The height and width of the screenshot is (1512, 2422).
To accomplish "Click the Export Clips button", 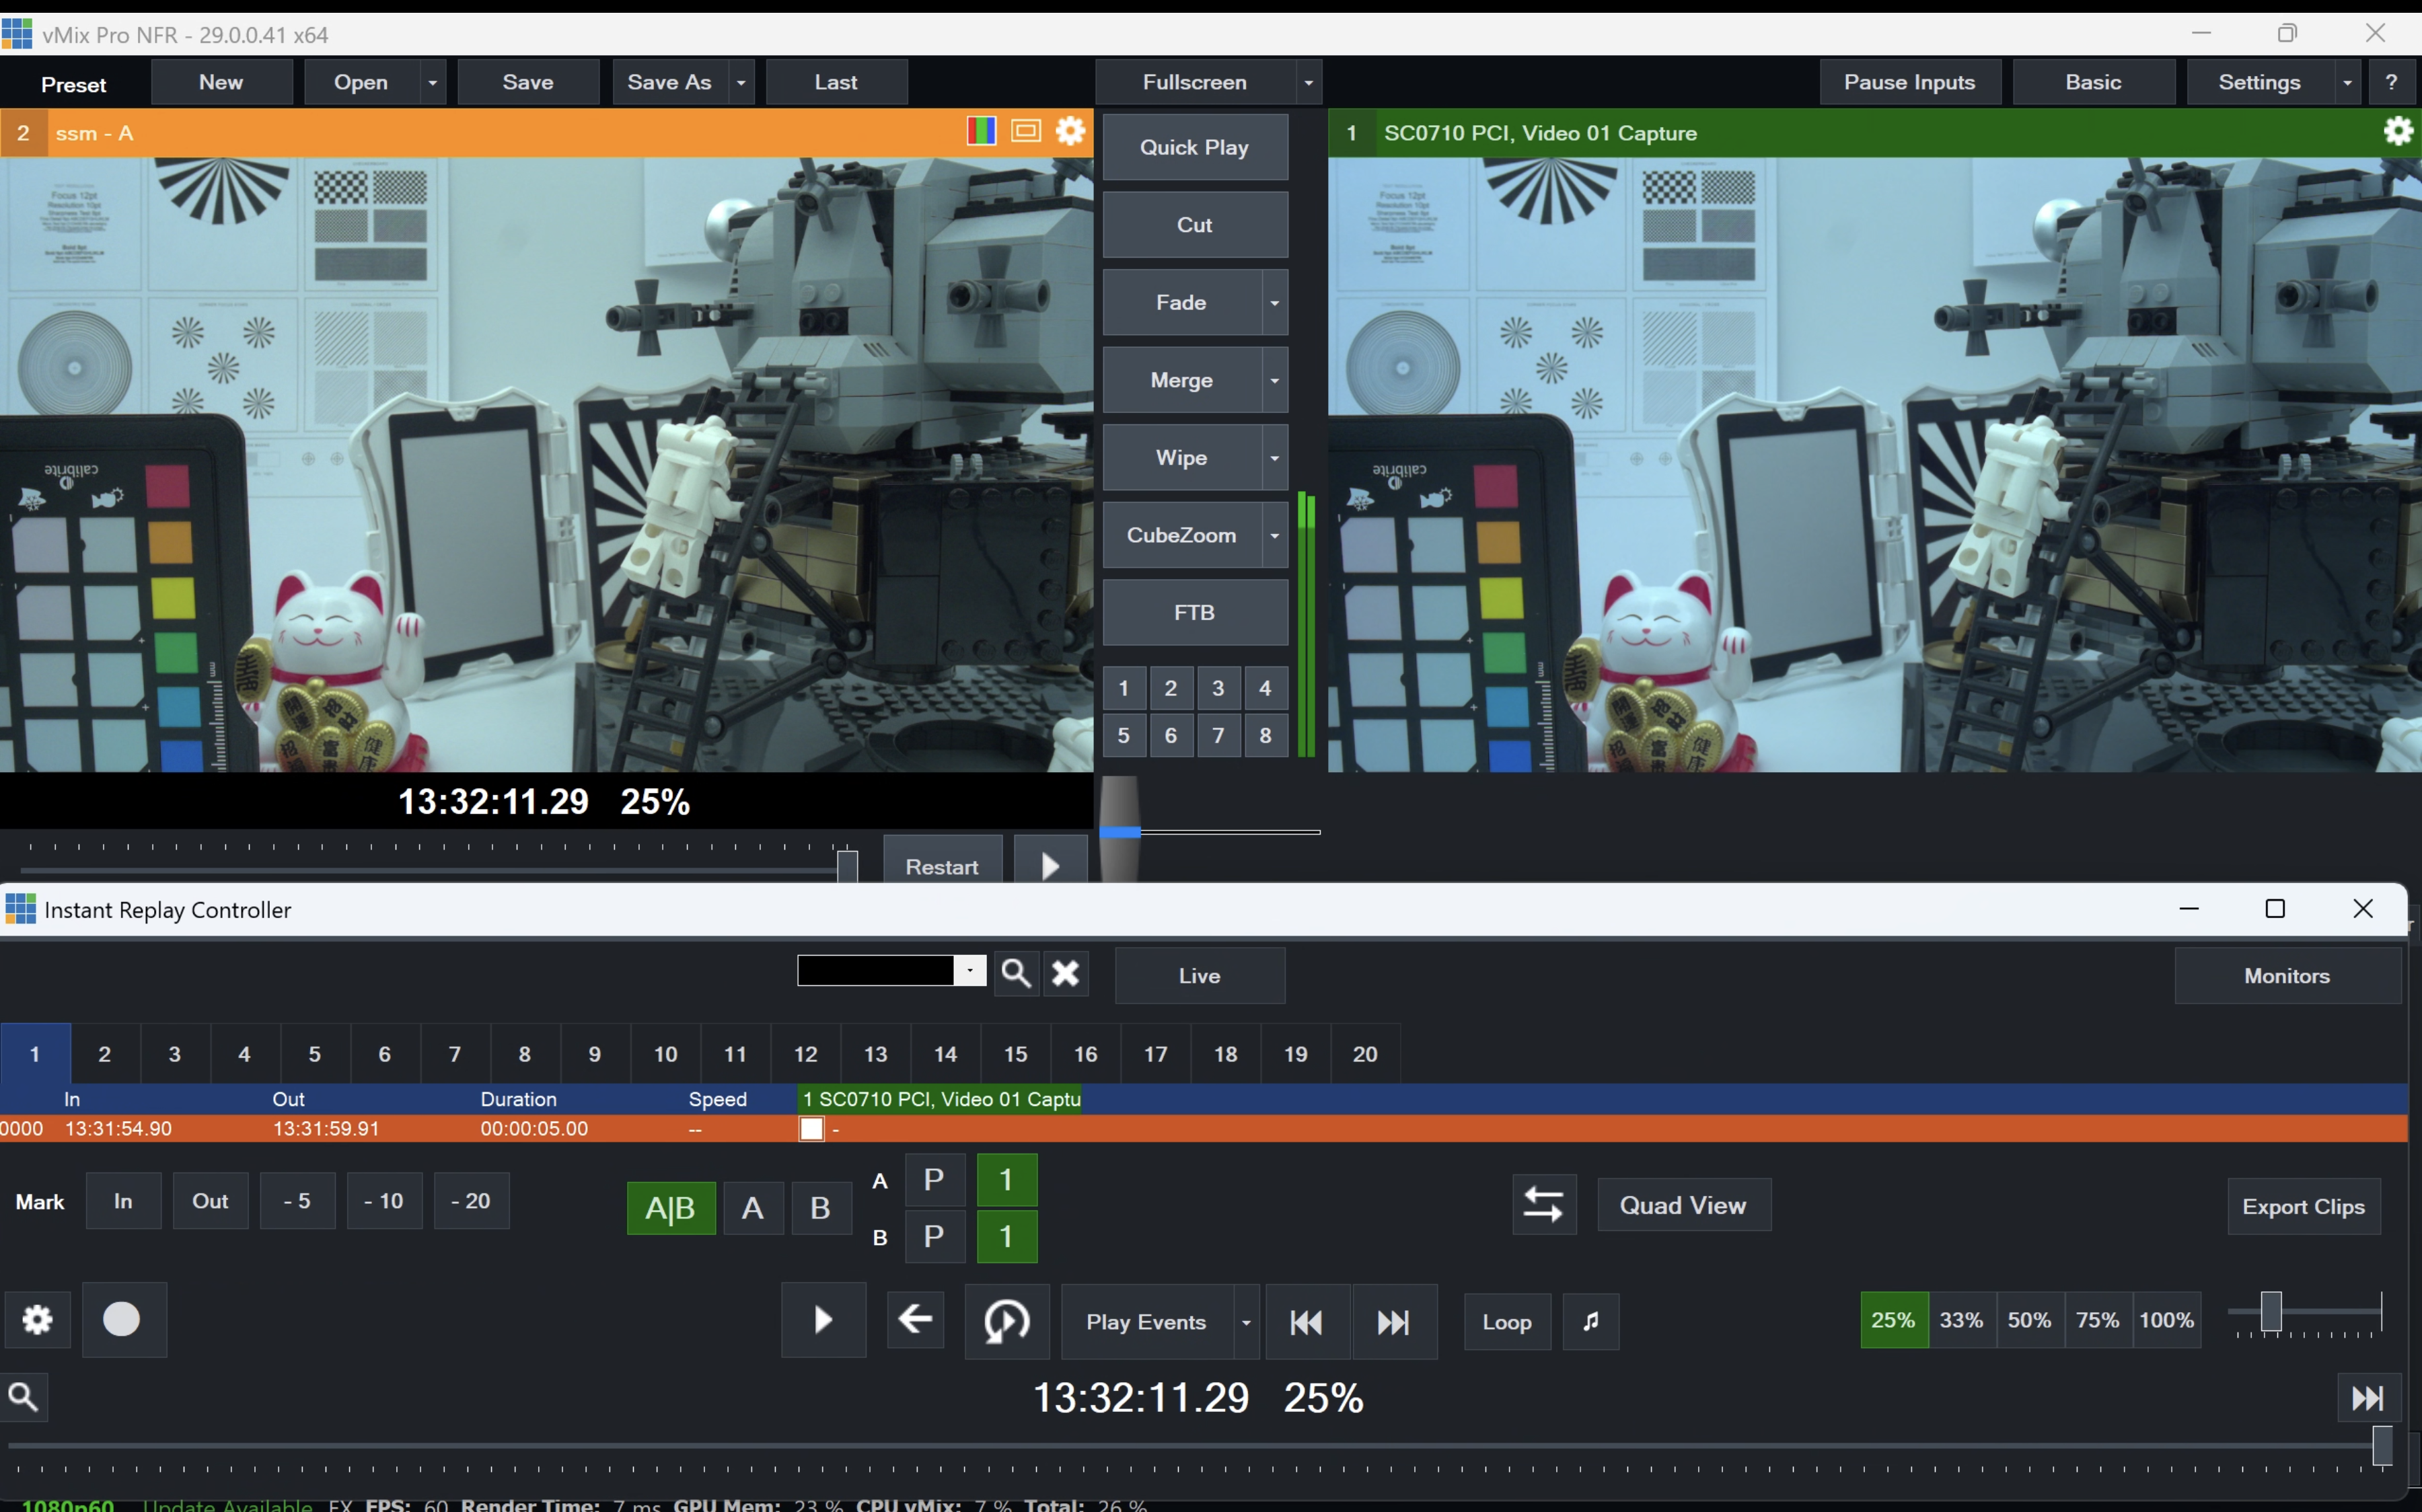I will tap(2303, 1206).
